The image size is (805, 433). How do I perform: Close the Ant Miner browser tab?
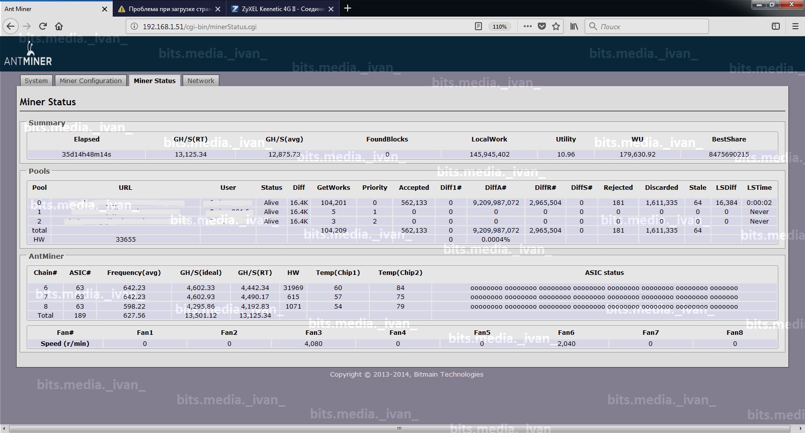click(105, 9)
